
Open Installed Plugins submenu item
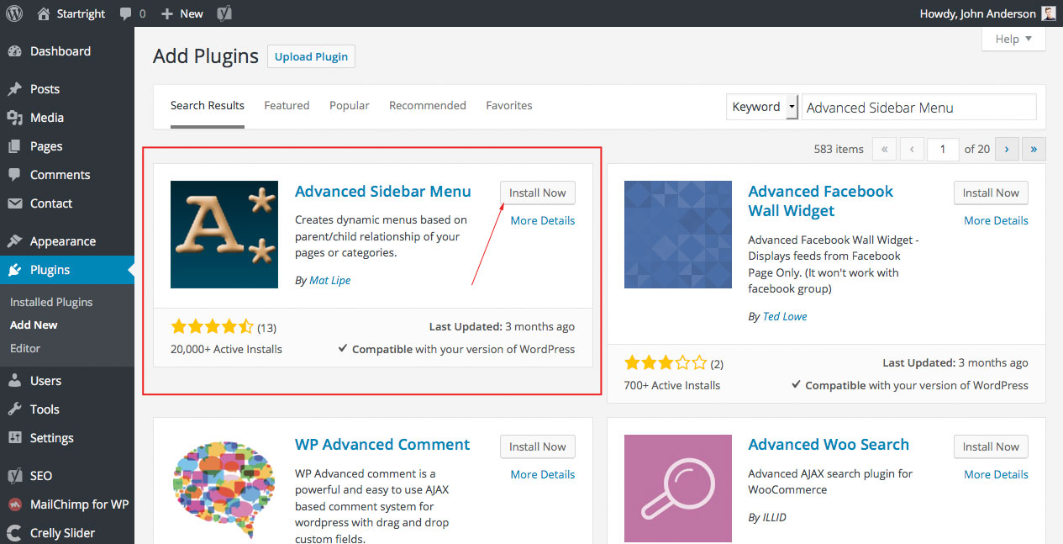(51, 302)
